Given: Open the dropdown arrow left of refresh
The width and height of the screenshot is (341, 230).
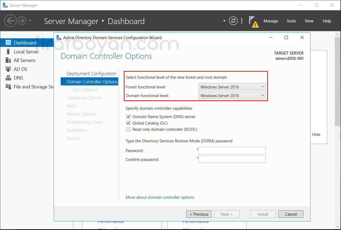Looking at the screenshot, I should 224,21.
